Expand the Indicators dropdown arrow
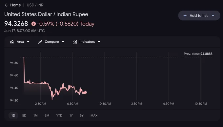 click(x=99, y=42)
